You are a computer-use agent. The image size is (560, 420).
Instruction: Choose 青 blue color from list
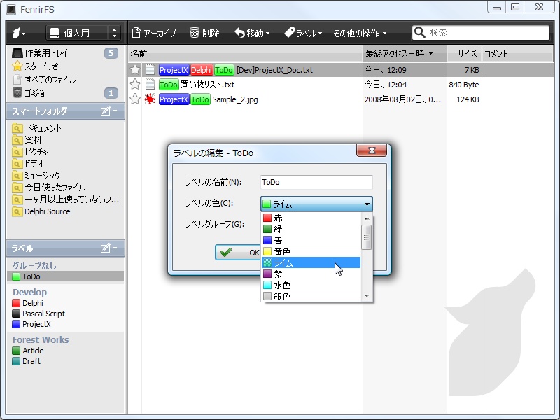pyautogui.click(x=311, y=240)
